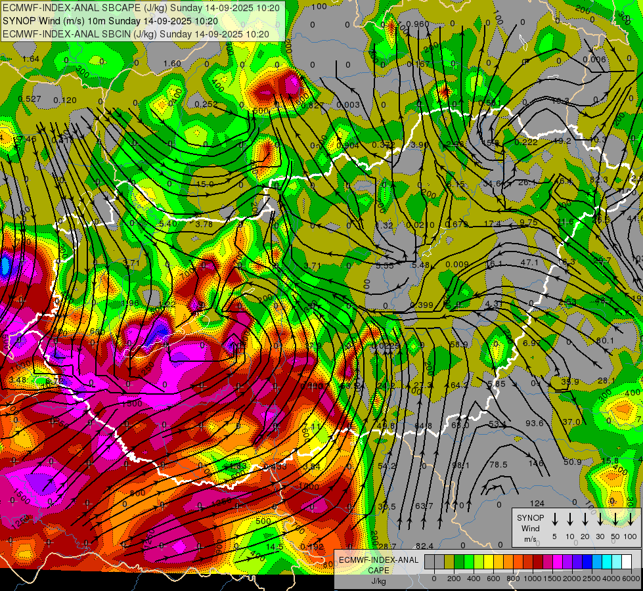Click the 0.009 station value
This screenshot has height=591, width=643.
(457, 265)
